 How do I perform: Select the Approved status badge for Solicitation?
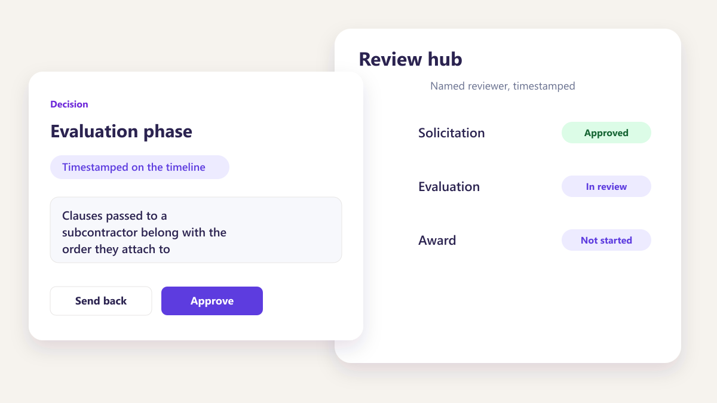606,133
